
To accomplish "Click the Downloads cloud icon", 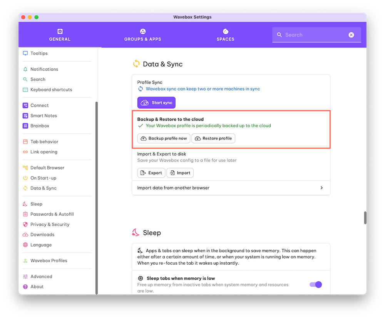I will pos(25,234).
